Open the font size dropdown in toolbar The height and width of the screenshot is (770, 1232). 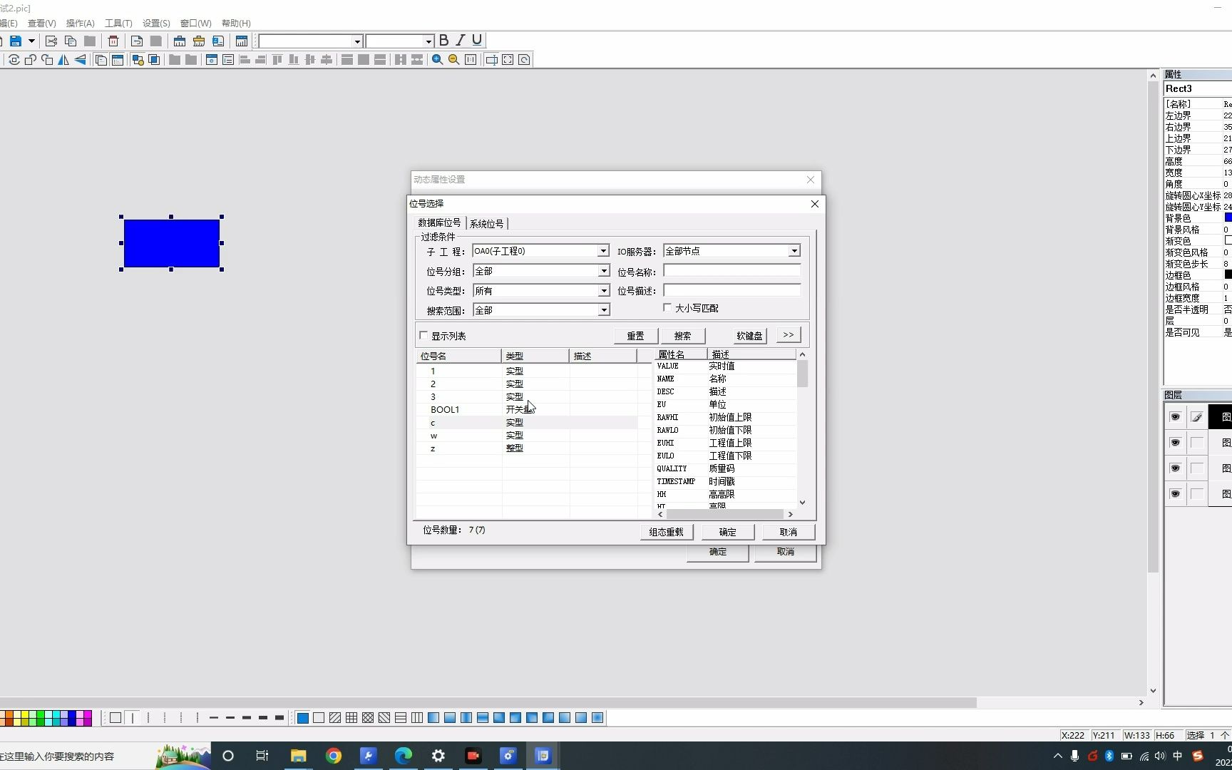pos(428,41)
